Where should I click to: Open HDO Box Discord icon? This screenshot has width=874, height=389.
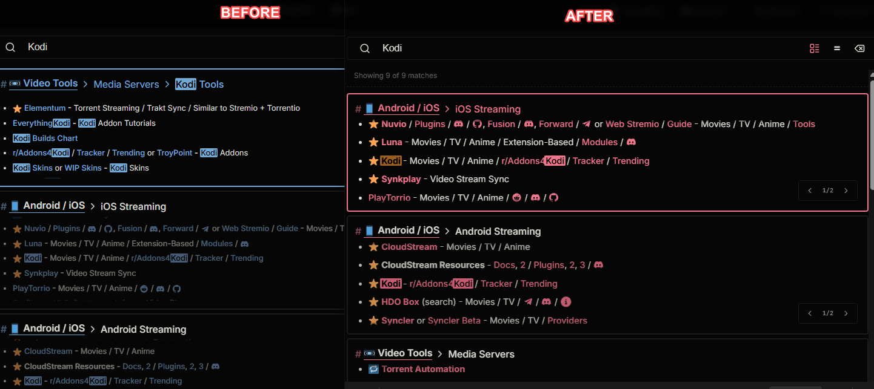[x=546, y=302]
